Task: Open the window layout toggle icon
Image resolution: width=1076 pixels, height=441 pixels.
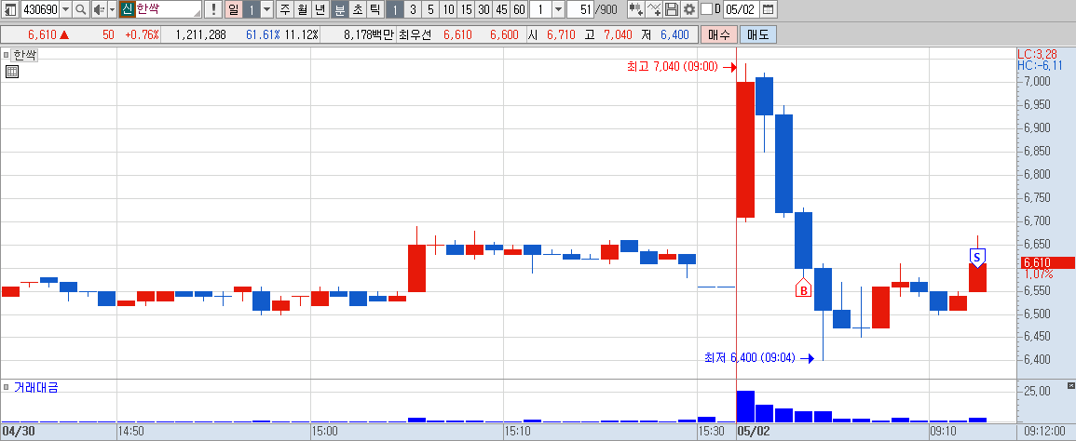Action: pos(10,9)
